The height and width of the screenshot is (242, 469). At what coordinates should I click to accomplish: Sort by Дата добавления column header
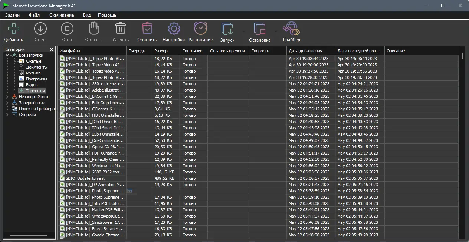(x=311, y=51)
